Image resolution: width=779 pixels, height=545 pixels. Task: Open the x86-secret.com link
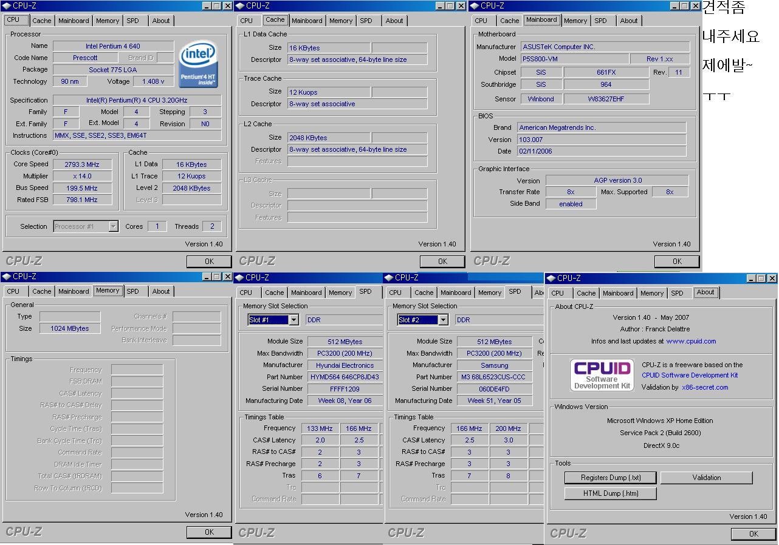[x=705, y=387]
